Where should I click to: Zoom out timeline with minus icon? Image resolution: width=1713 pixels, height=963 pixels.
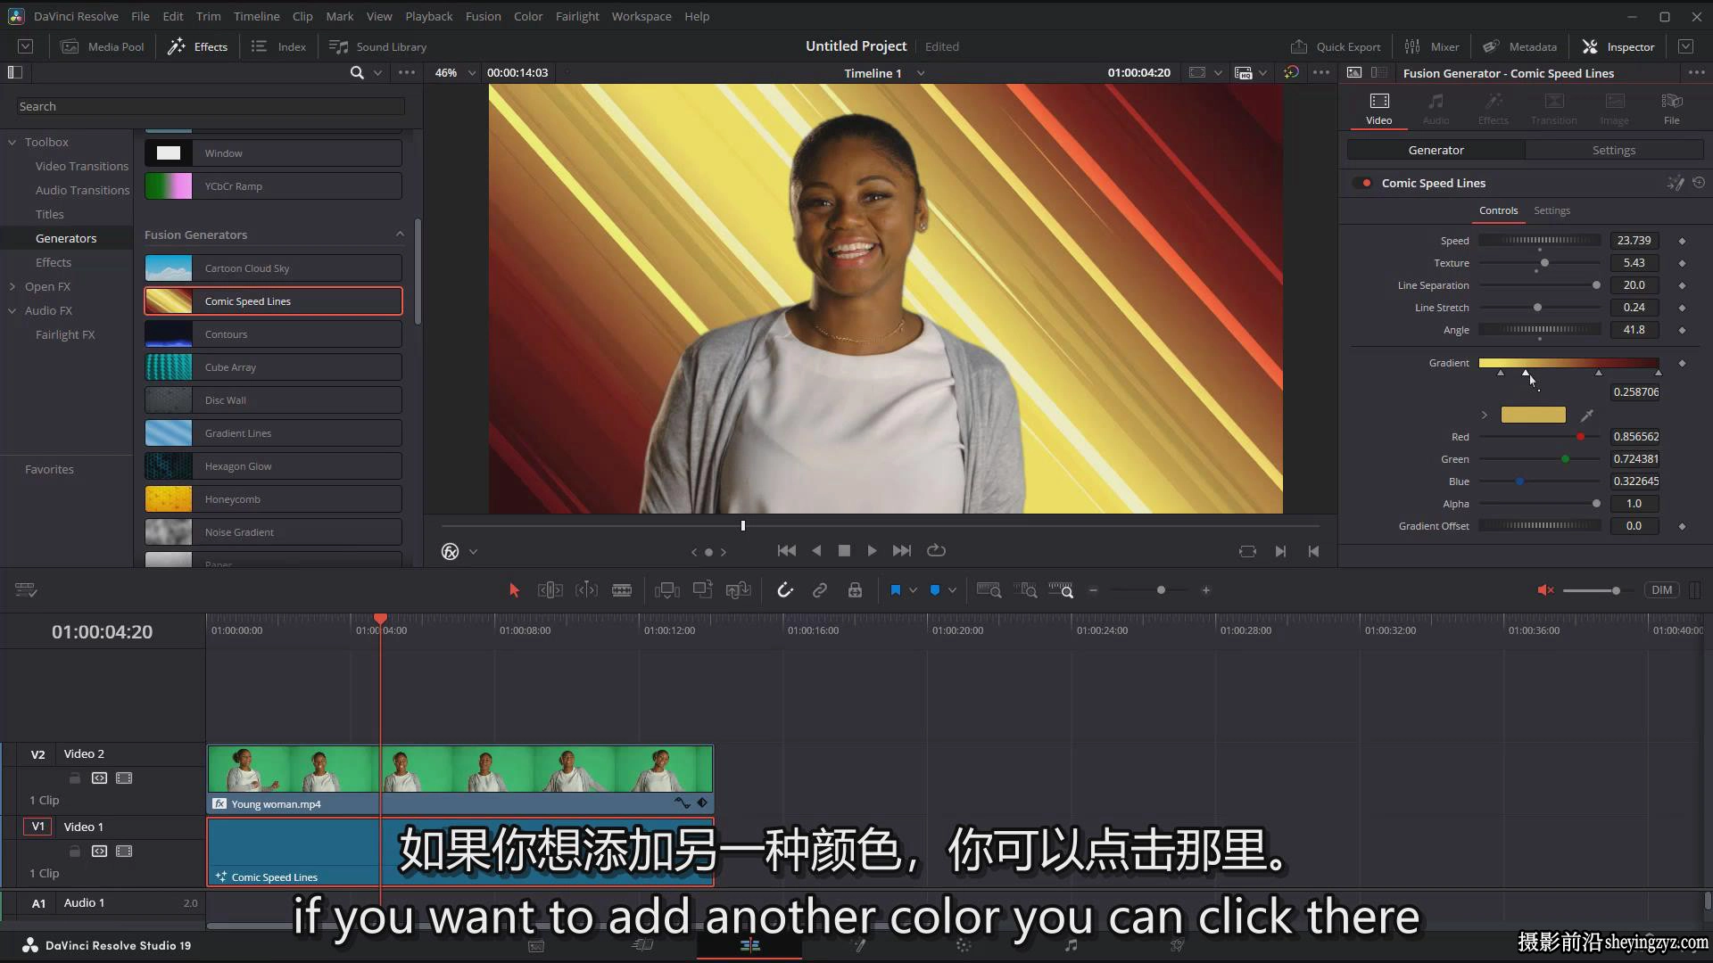(1093, 590)
